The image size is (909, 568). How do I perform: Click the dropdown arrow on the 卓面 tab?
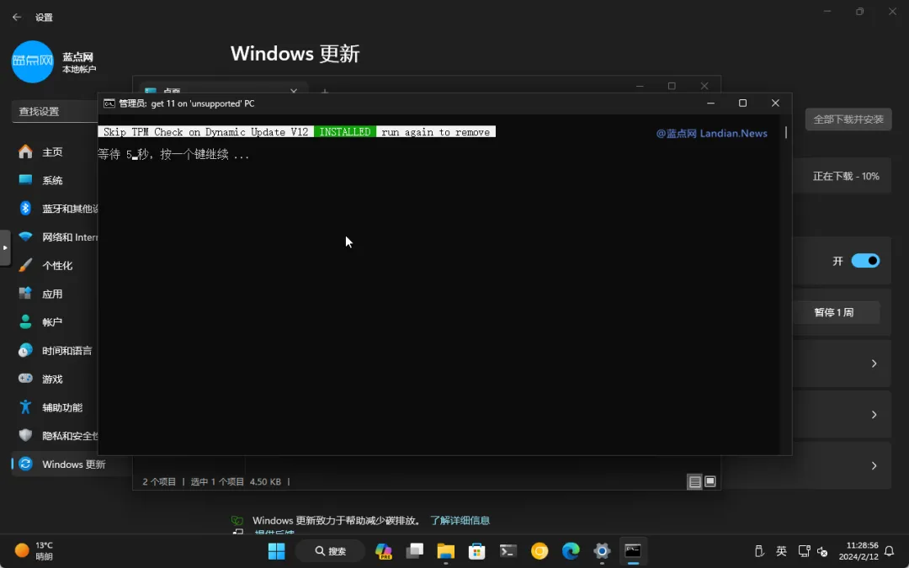click(293, 90)
